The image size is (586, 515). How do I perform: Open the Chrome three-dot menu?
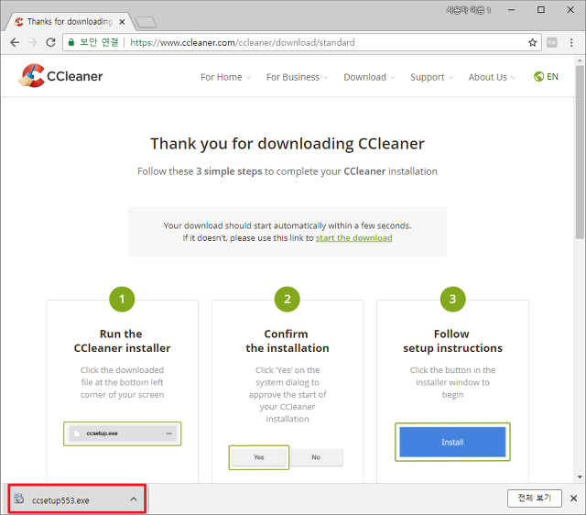click(571, 43)
